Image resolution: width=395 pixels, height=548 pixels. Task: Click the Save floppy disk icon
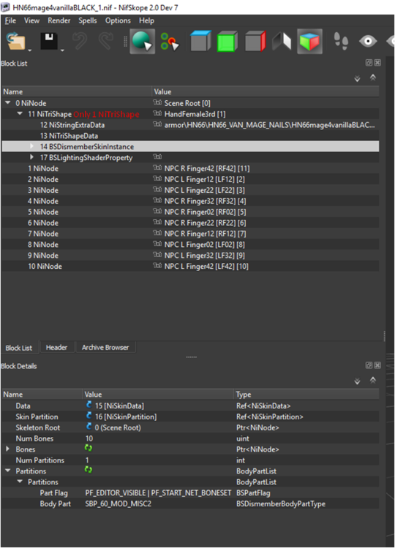(49, 41)
